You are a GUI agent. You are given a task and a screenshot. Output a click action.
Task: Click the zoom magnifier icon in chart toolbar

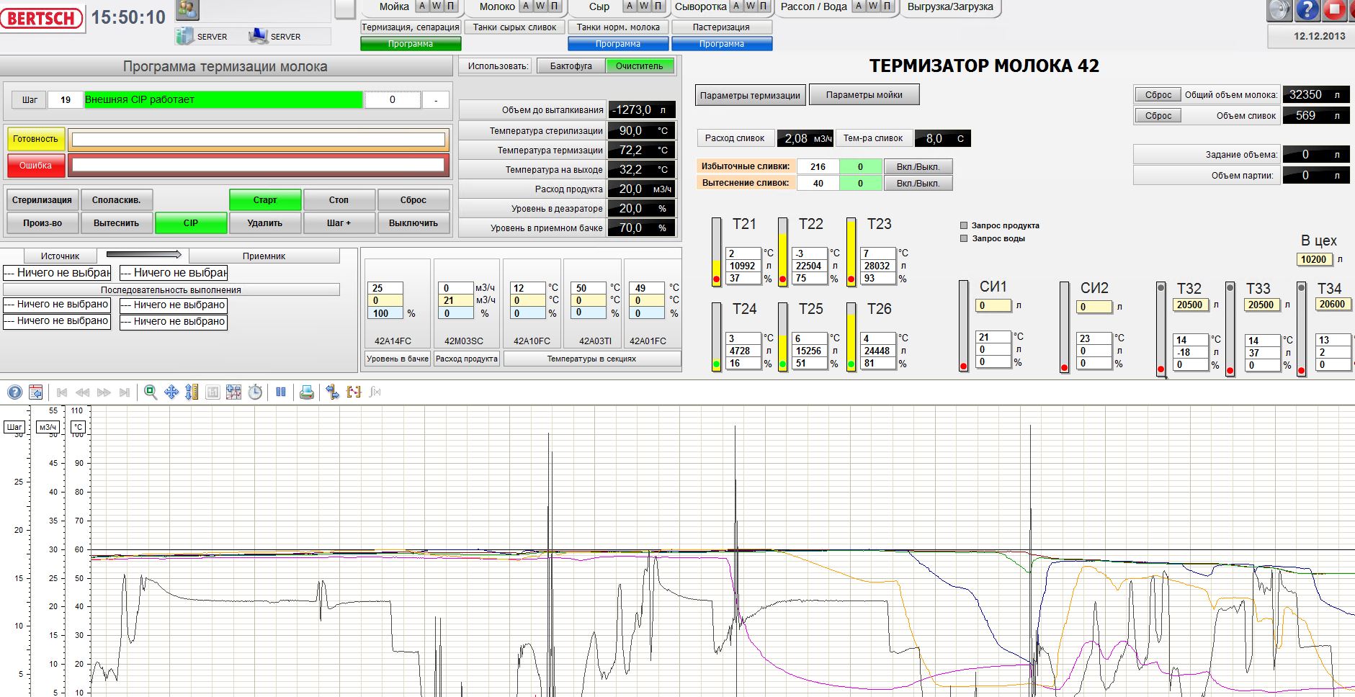(151, 392)
